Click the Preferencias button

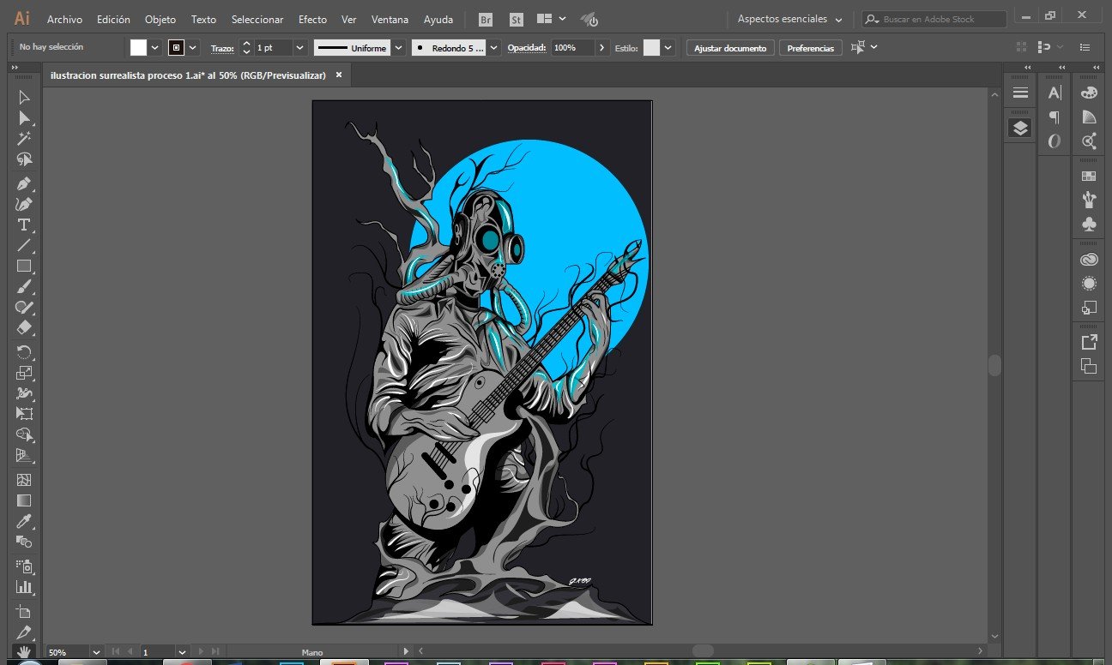(811, 48)
